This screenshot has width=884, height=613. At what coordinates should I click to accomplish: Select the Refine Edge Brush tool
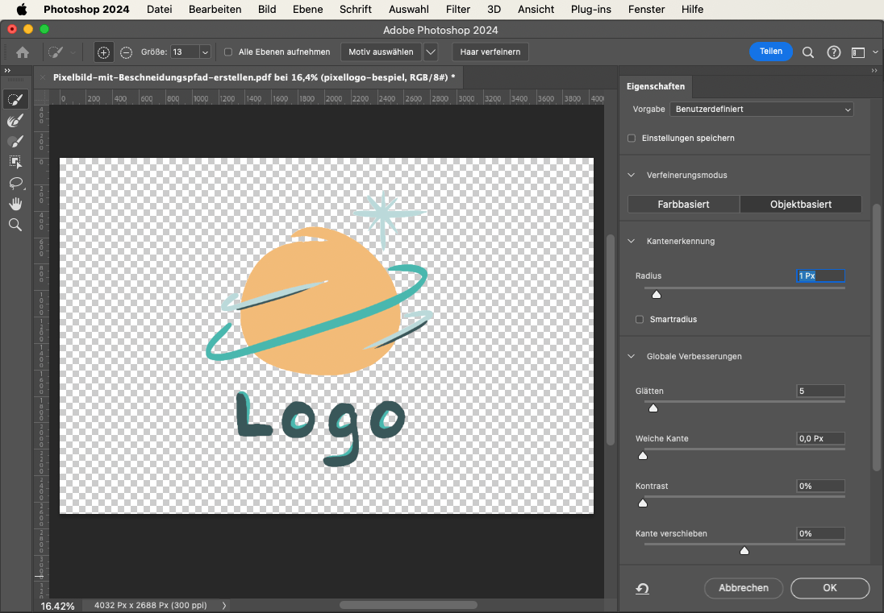pyautogui.click(x=15, y=121)
